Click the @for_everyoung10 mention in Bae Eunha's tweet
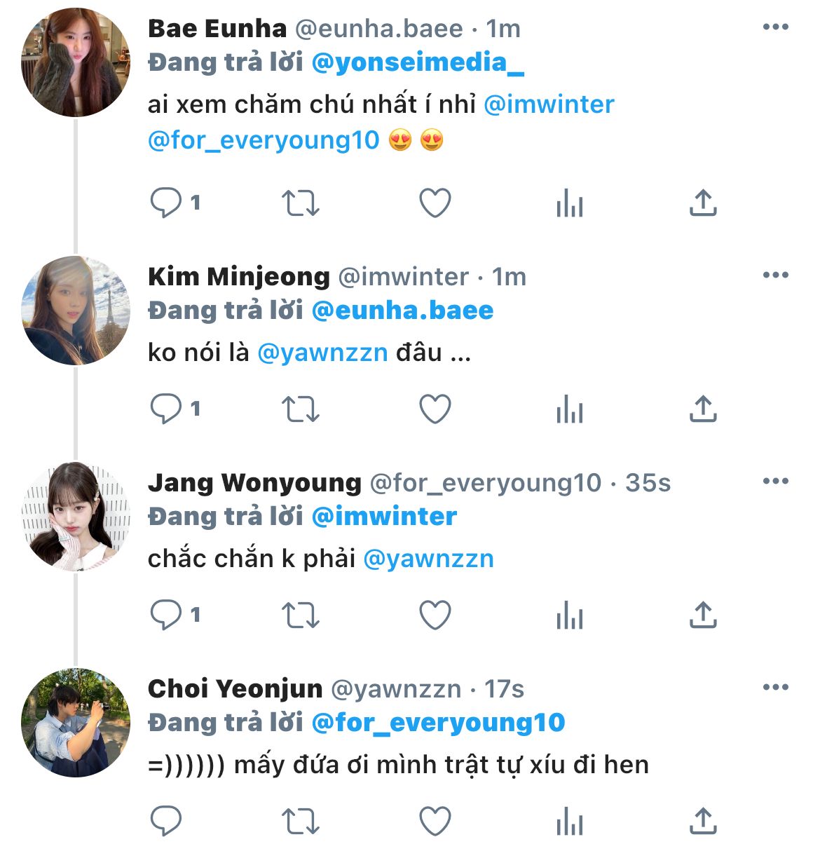Screen dimensions: 820x844 click(x=264, y=140)
